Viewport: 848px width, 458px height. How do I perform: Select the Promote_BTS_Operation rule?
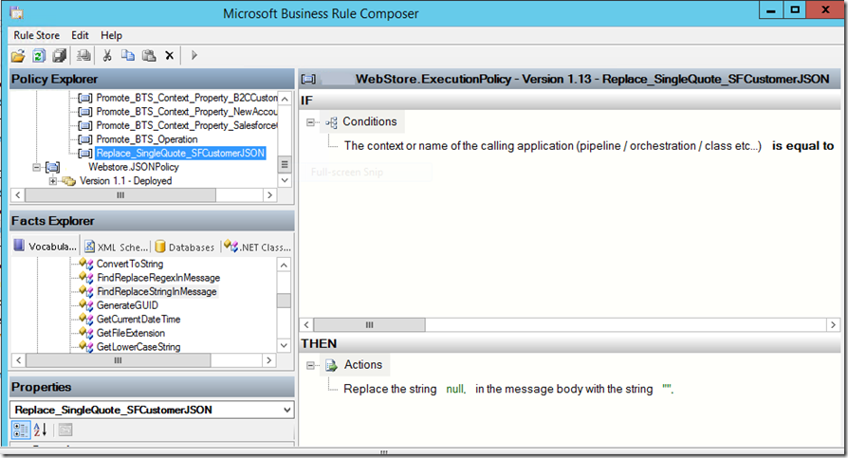pos(147,139)
